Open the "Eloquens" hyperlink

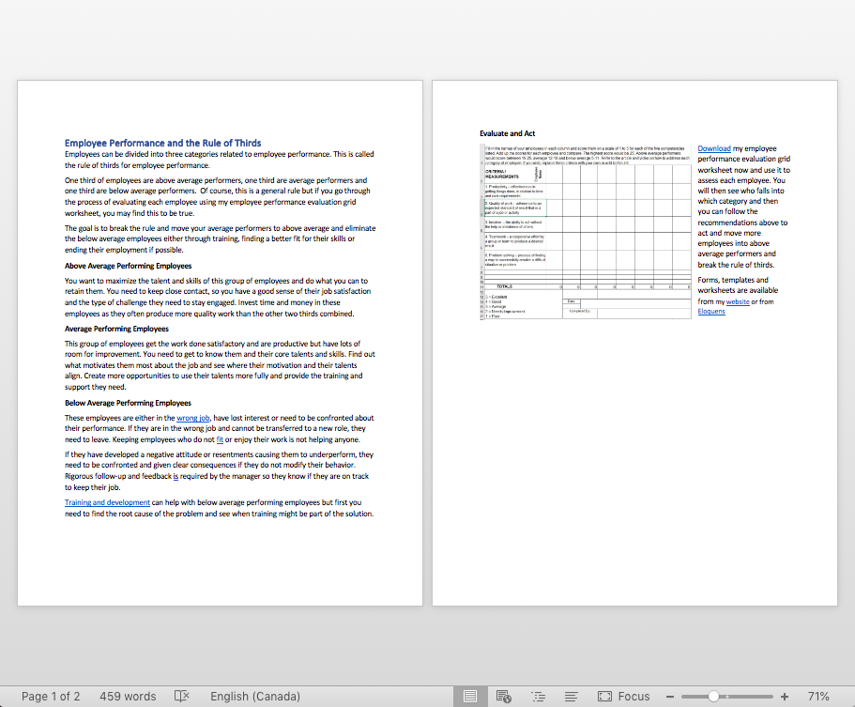[x=711, y=312]
